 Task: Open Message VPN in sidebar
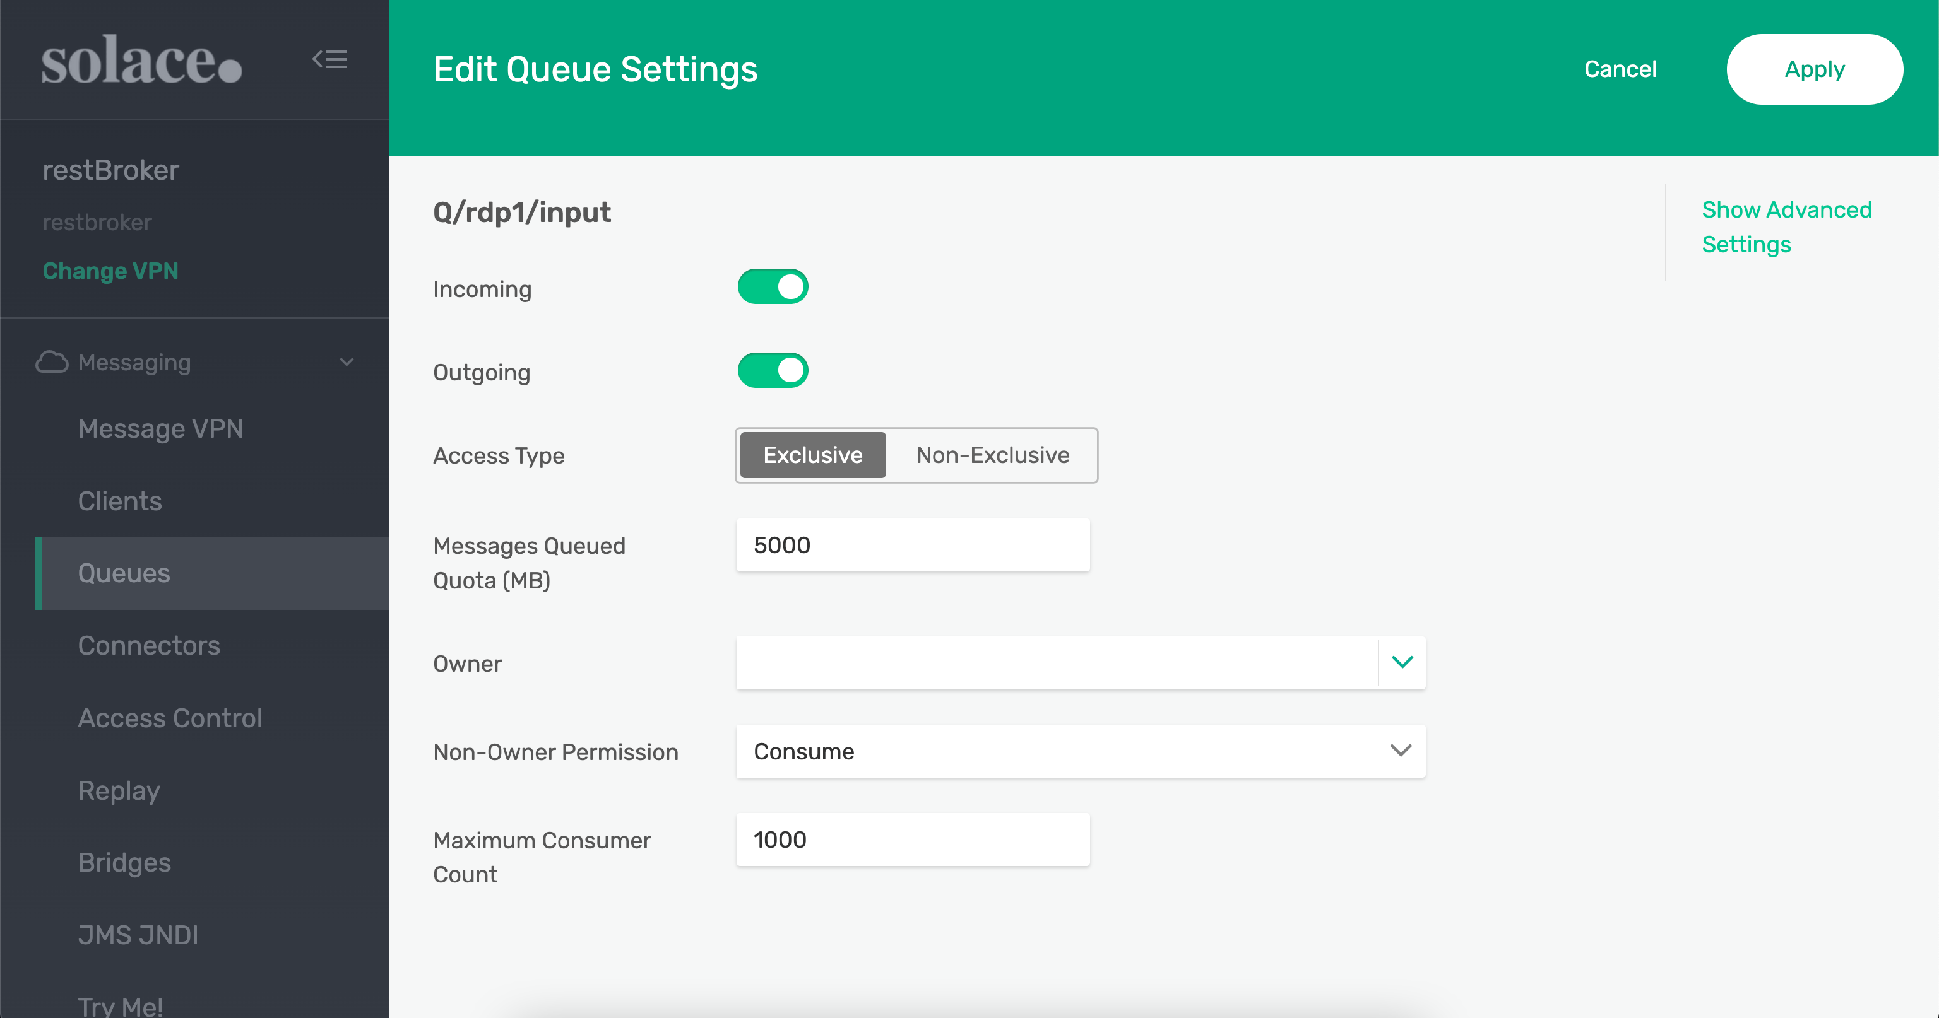[x=160, y=428]
